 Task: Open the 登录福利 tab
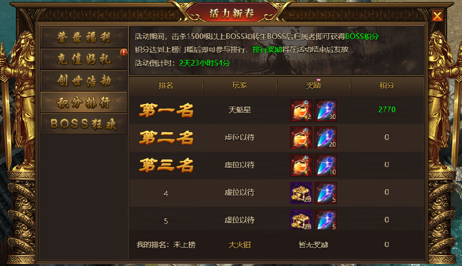click(x=84, y=37)
